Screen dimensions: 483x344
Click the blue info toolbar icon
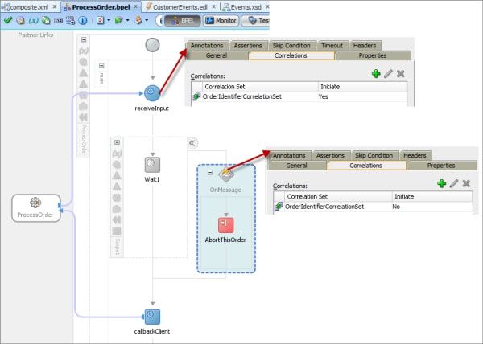[83, 20]
